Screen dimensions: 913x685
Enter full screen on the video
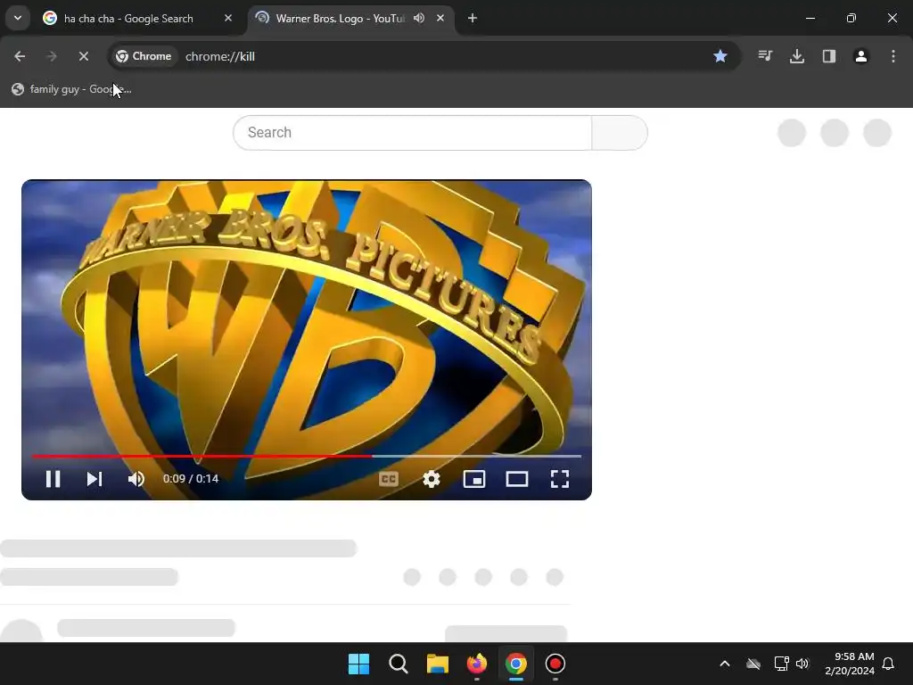560,479
